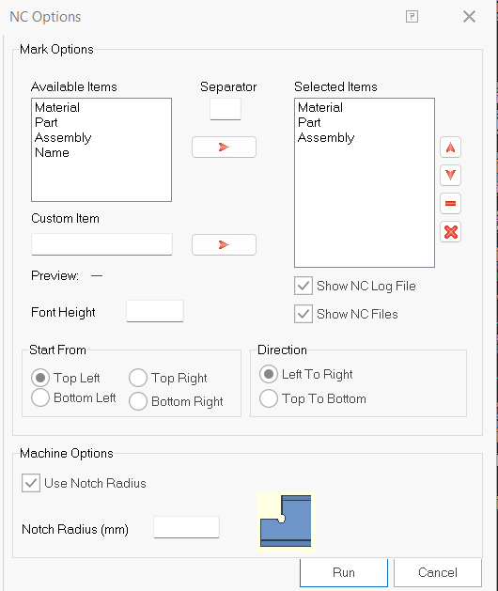Image resolution: width=498 pixels, height=591 pixels.
Task: Open help question mark in title bar
Action: (412, 17)
